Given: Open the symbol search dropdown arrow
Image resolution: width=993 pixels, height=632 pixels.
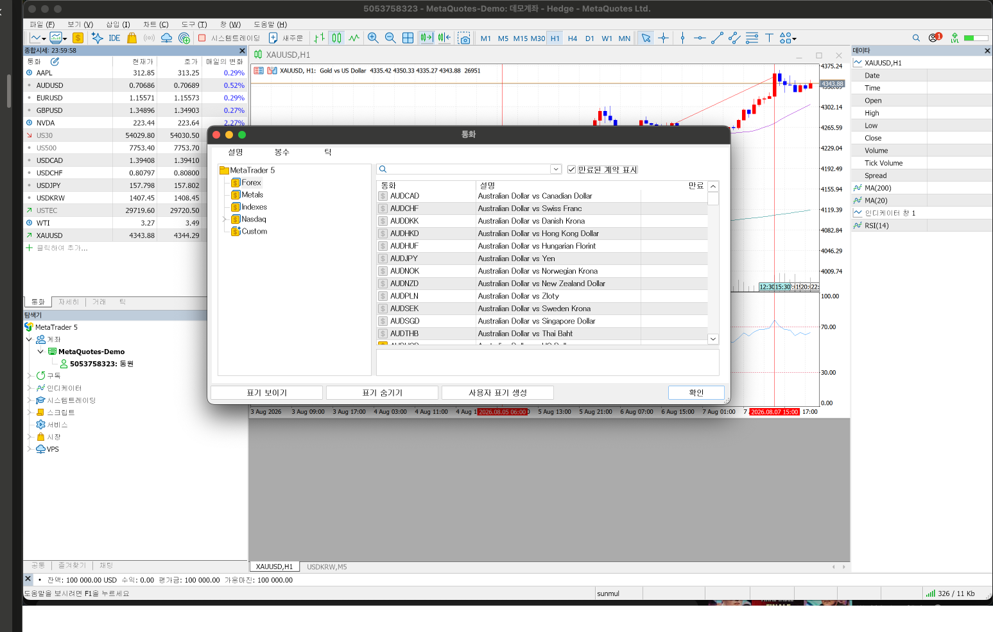Looking at the screenshot, I should pos(556,169).
